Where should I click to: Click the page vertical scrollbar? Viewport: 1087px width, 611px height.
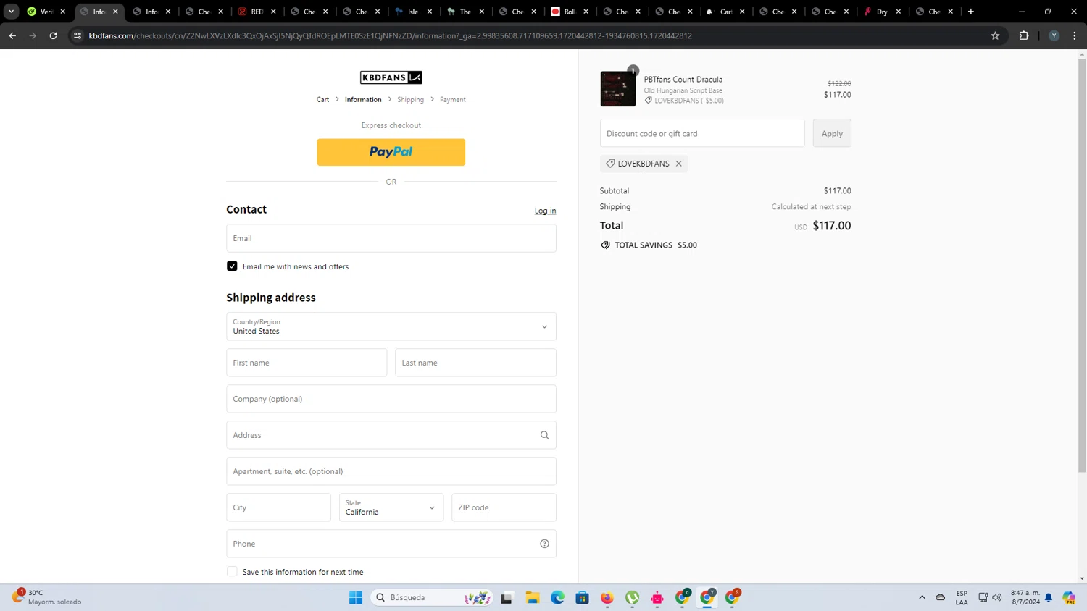1082,266
